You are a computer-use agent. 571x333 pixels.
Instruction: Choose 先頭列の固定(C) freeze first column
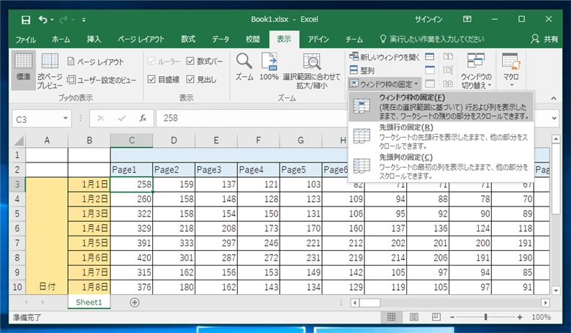(x=441, y=166)
